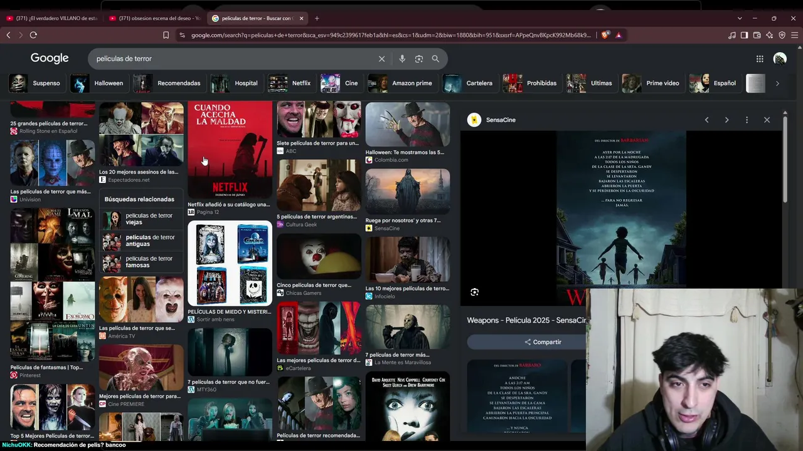
Task: Open the SensaCine source link in preview
Action: pos(492,120)
